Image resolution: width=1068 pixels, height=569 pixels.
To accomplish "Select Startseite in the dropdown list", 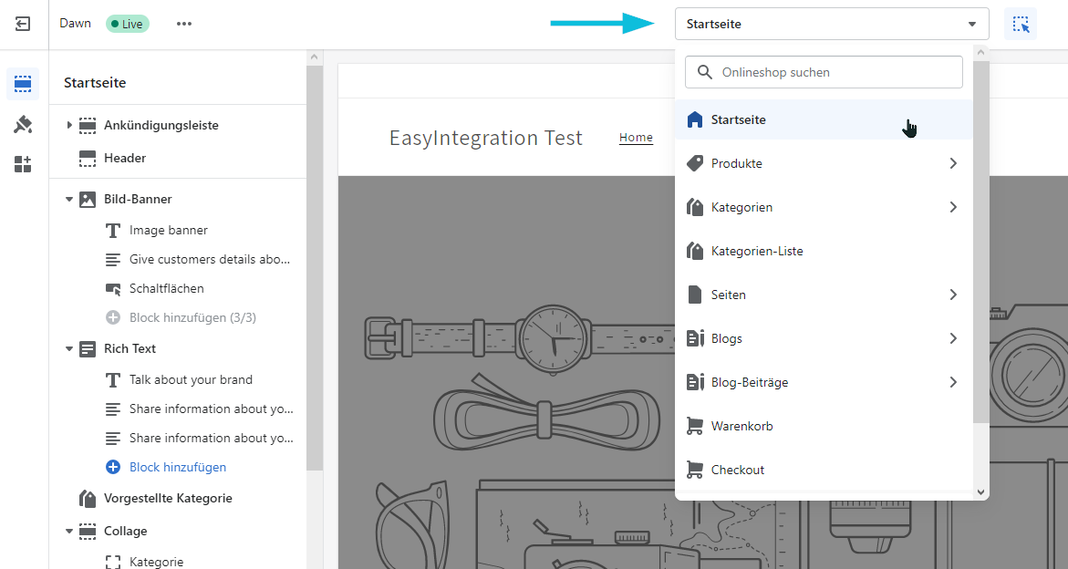I will coord(824,119).
